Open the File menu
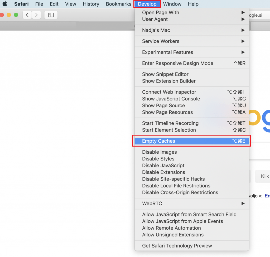 (39, 4)
